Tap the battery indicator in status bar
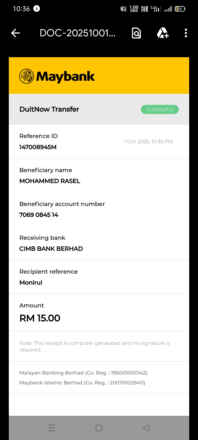Image resolution: width=198 pixels, height=440 pixels. [x=180, y=9]
